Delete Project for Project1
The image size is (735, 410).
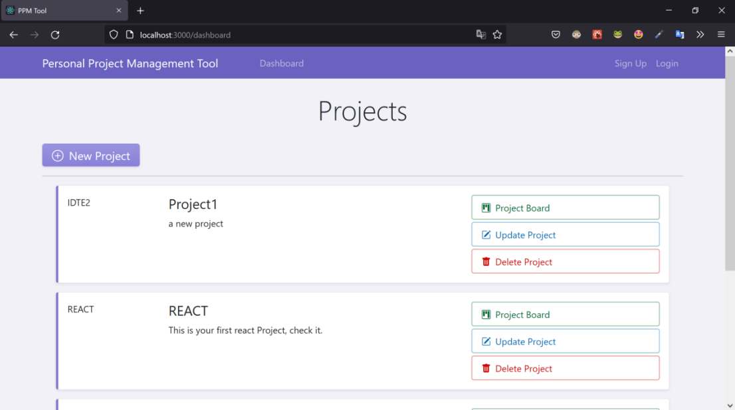[x=566, y=261]
